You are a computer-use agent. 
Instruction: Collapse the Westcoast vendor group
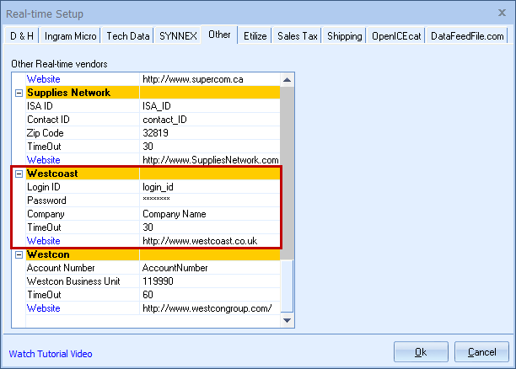[x=19, y=174]
